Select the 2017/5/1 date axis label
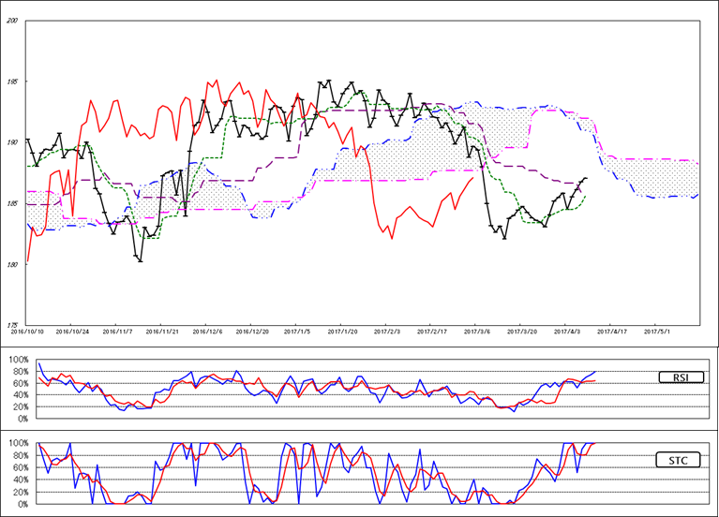This screenshot has width=719, height=517. point(654,331)
